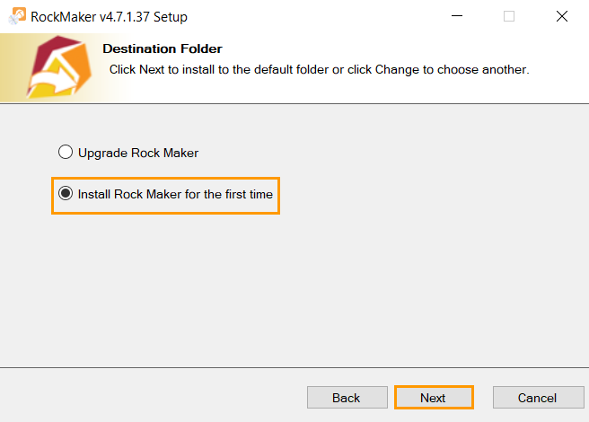Click the first time install label text

pos(175,194)
